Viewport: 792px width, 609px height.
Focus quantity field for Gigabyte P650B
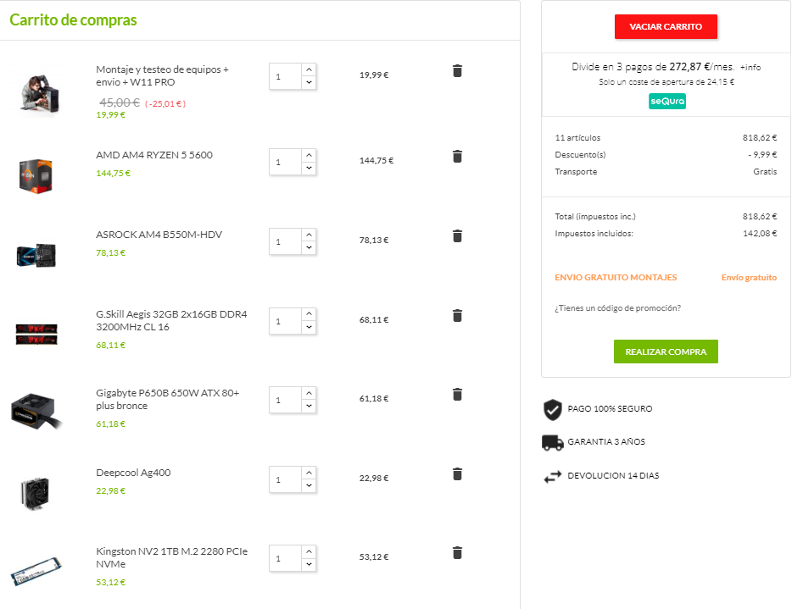(x=286, y=400)
